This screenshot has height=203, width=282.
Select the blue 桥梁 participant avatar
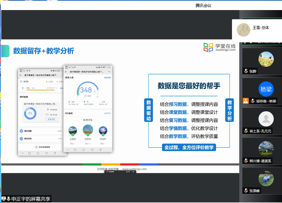pyautogui.click(x=266, y=89)
